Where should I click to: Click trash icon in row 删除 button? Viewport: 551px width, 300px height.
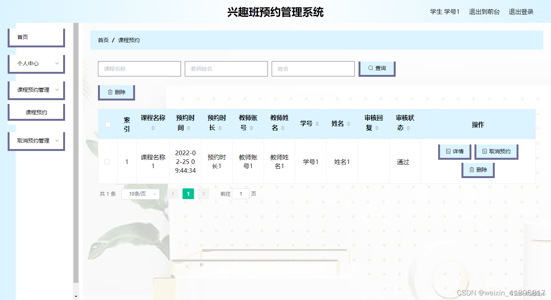coord(472,170)
